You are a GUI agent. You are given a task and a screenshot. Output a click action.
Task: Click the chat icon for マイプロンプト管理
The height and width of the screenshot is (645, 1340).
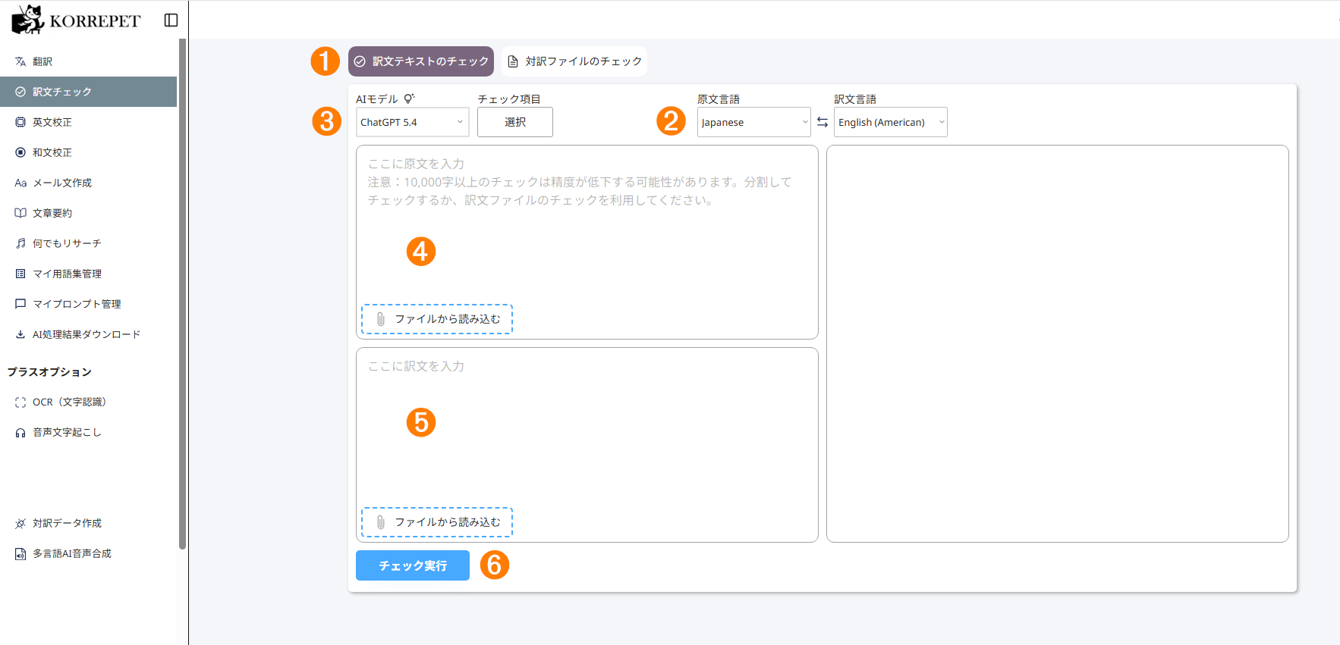click(x=20, y=304)
